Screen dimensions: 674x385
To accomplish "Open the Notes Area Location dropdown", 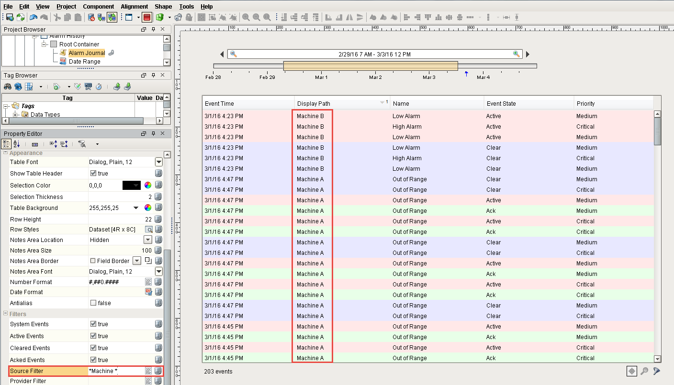I will pos(148,240).
